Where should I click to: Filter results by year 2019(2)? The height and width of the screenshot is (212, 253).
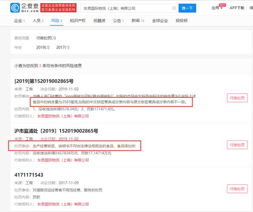[43, 47]
